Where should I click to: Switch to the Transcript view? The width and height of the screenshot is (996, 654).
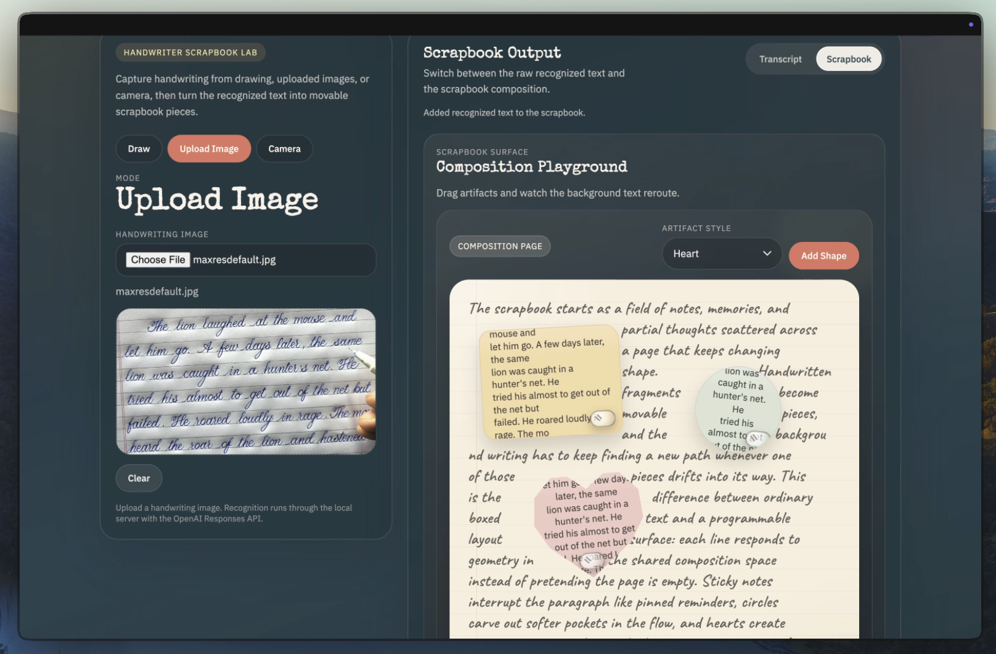tap(780, 59)
